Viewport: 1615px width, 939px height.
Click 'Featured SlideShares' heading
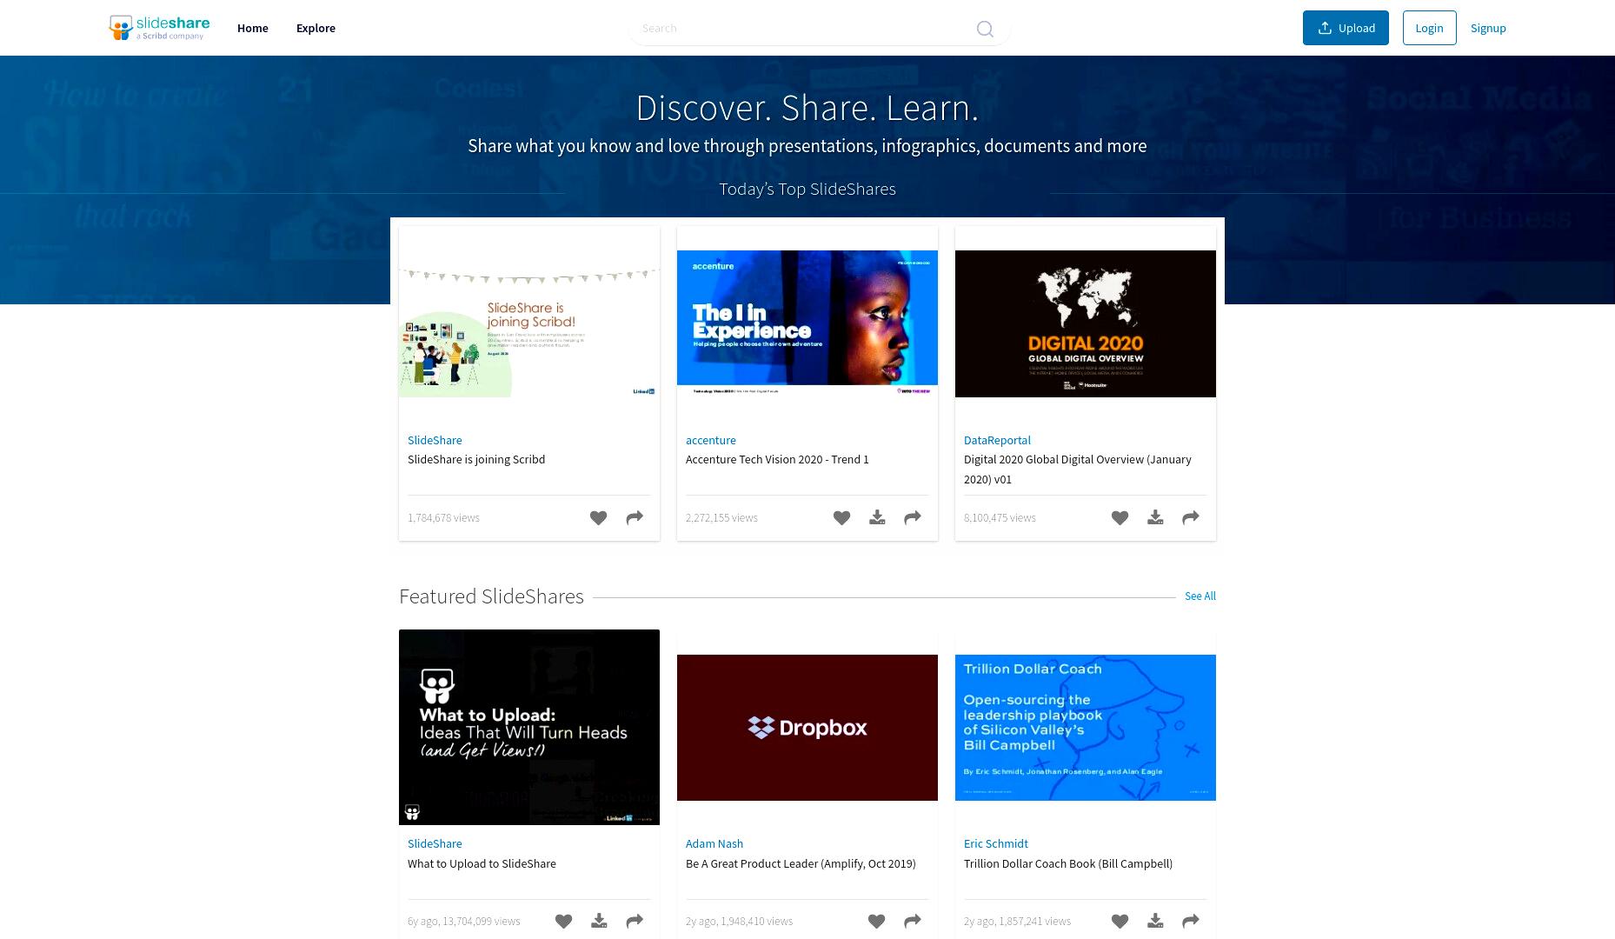491,596
